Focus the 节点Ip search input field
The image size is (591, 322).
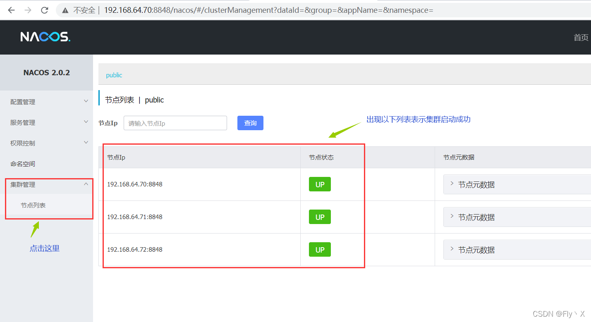[175, 123]
